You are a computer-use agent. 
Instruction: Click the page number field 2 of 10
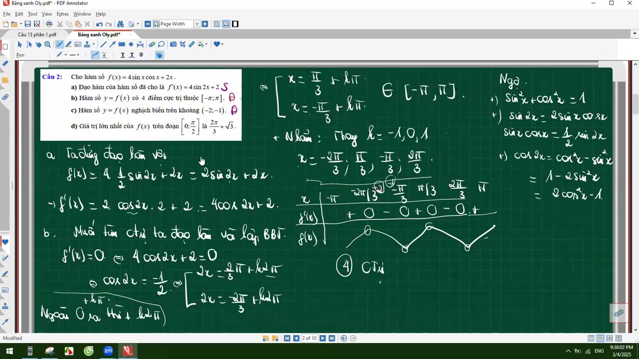click(x=309, y=338)
